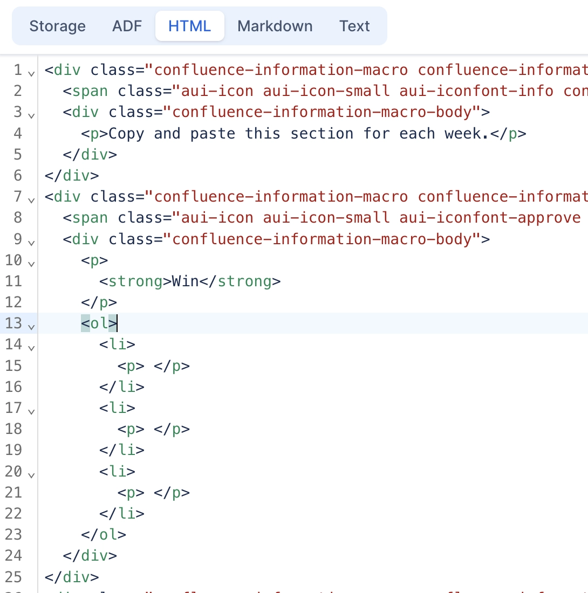Open the ADF tab
This screenshot has height=593, width=588.
(127, 25)
